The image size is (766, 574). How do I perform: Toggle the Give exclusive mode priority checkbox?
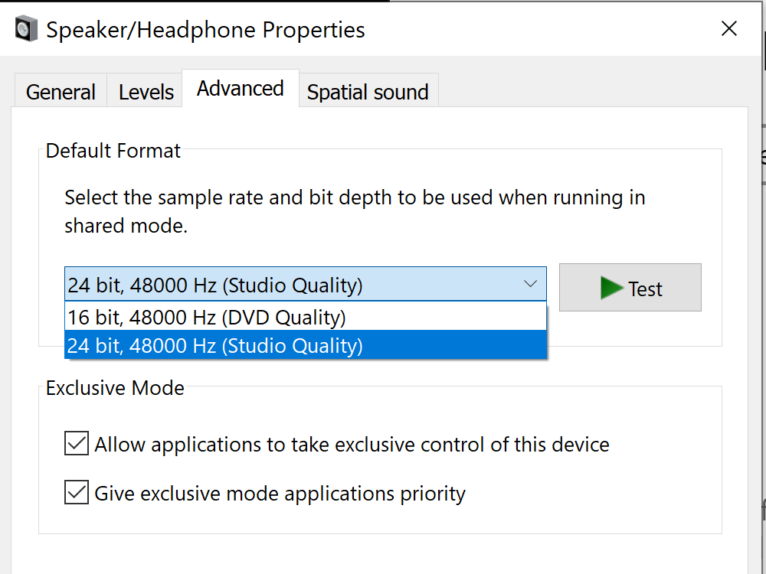(x=77, y=492)
